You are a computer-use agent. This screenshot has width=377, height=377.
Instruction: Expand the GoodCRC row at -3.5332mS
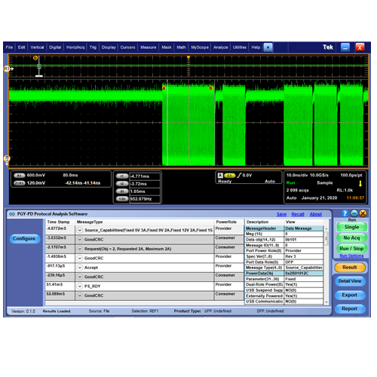pyautogui.click(x=80, y=240)
